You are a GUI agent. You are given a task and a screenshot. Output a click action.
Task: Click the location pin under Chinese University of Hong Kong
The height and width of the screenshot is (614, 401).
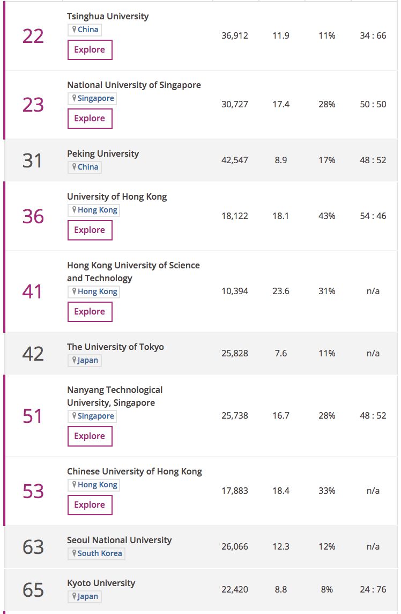[74, 485]
